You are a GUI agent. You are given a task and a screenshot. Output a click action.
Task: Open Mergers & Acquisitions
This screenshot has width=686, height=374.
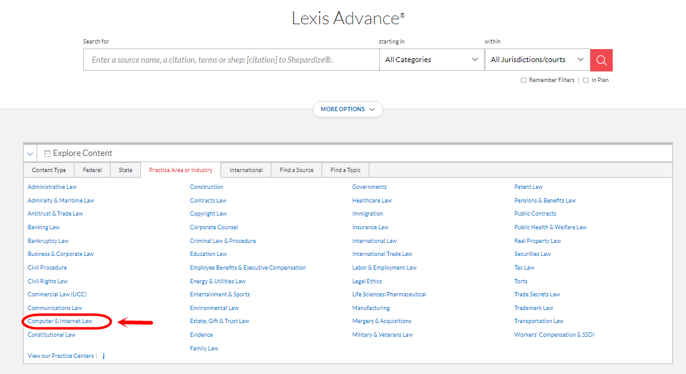click(x=382, y=321)
